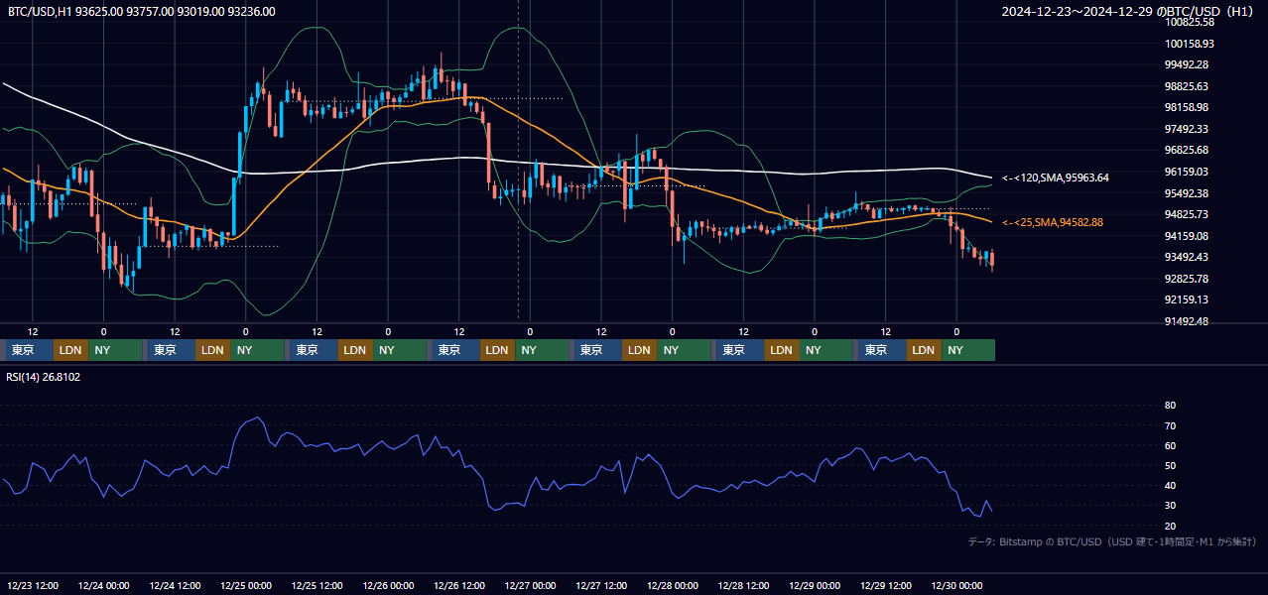Select the 2024-12-23〜2024-12-29 chart title
1268x595 pixels.
(x=1128, y=12)
